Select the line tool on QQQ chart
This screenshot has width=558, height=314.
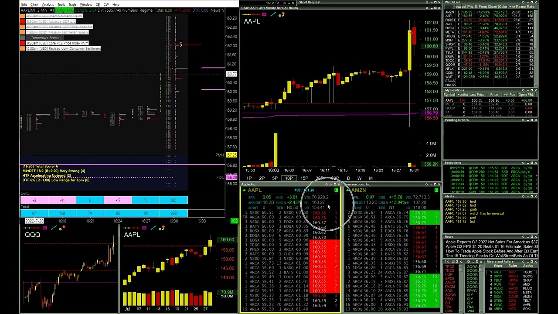[54, 228]
